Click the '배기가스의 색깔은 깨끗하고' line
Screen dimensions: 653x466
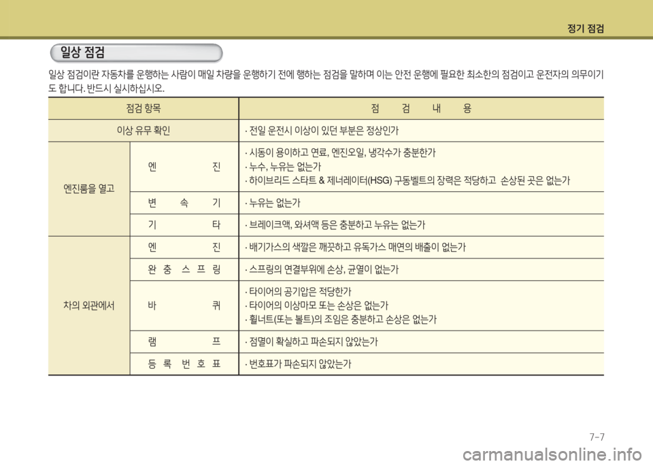pyautogui.click(x=355, y=248)
